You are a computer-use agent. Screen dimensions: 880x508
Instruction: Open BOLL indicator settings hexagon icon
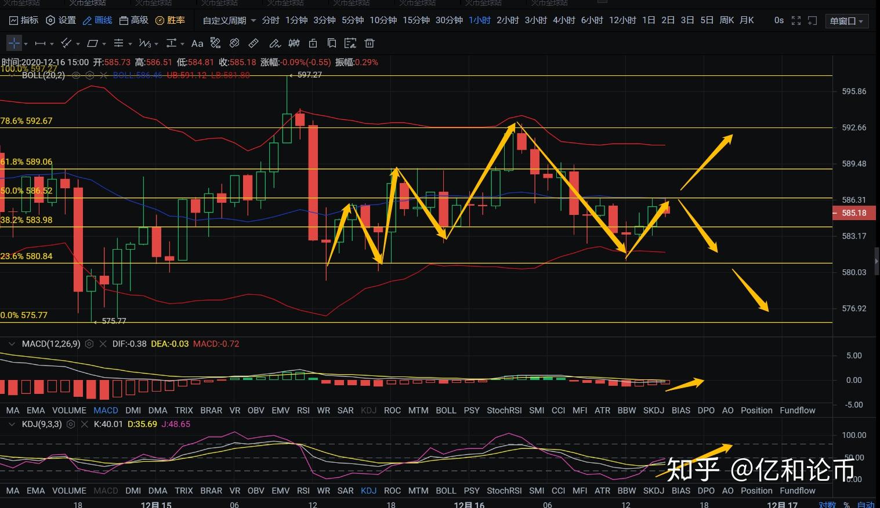click(90, 75)
